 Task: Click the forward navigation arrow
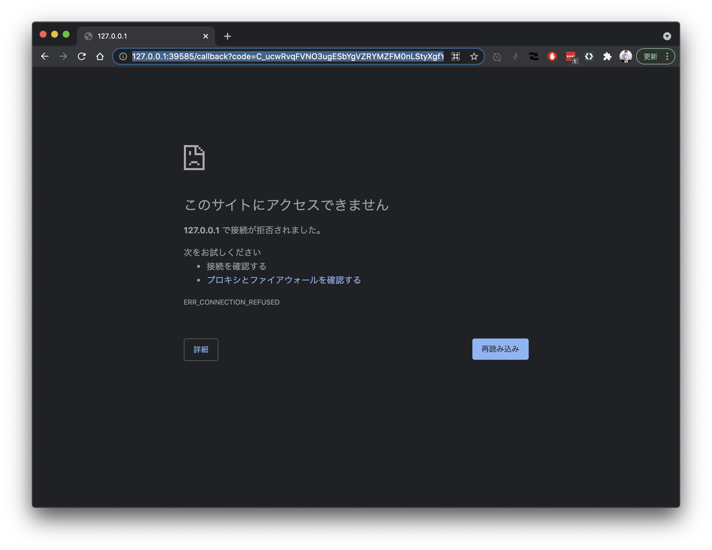(x=63, y=56)
